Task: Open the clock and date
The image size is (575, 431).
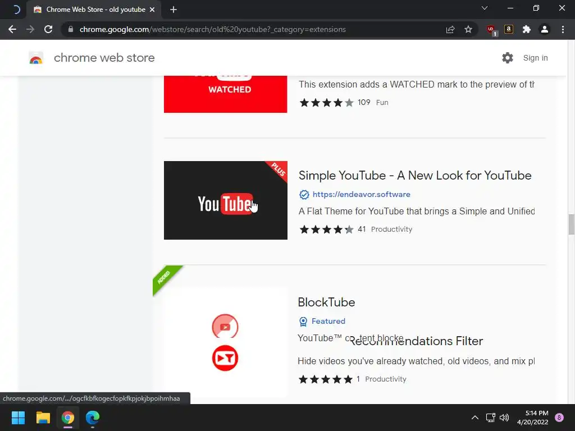Action: (x=533, y=418)
